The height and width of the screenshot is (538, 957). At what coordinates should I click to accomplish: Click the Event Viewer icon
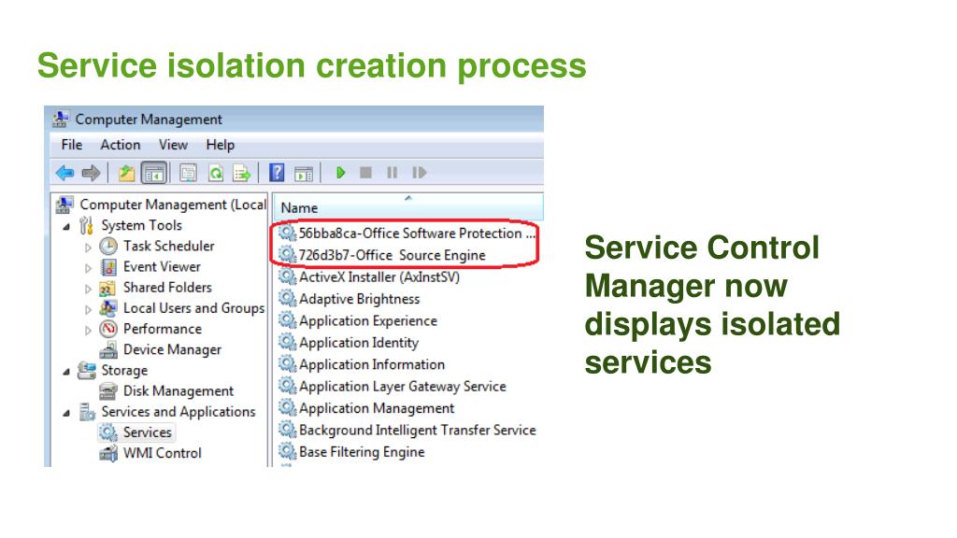[x=108, y=267]
